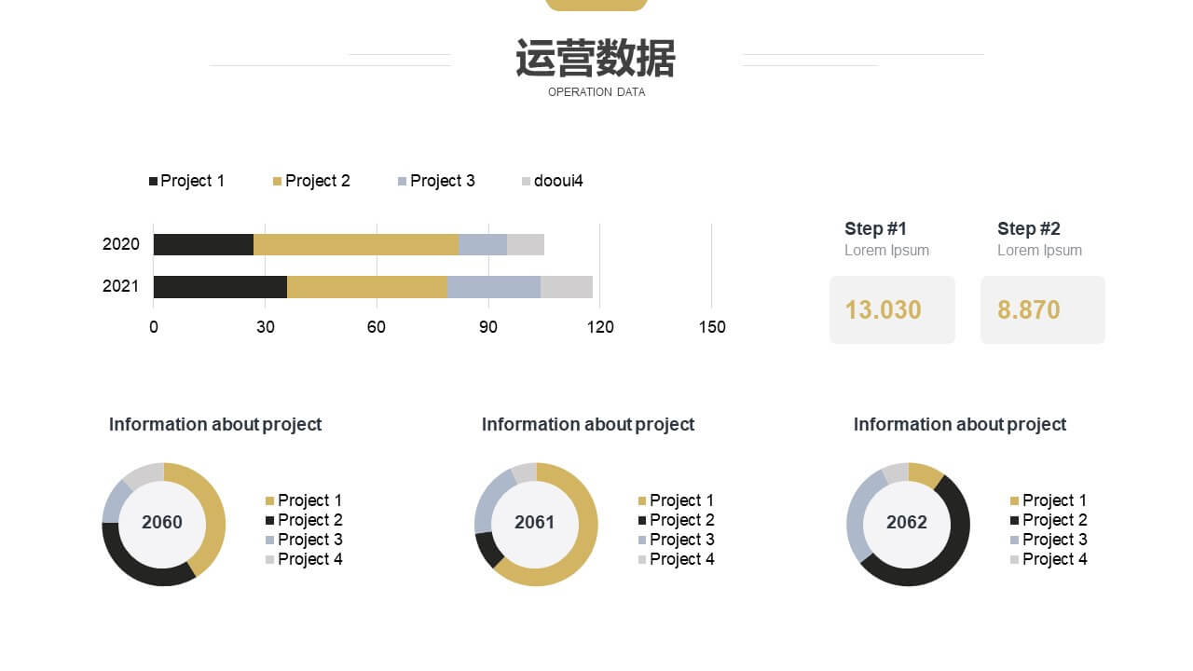Click the gray segment of the 2020 bar
The width and height of the screenshot is (1193, 671).
click(x=526, y=244)
